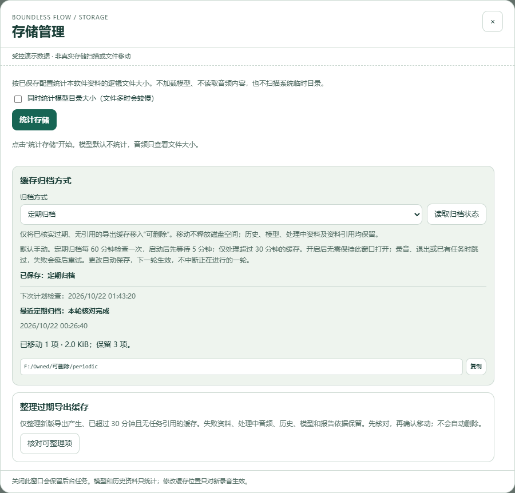Click the 归档方式 field label

click(x=34, y=197)
